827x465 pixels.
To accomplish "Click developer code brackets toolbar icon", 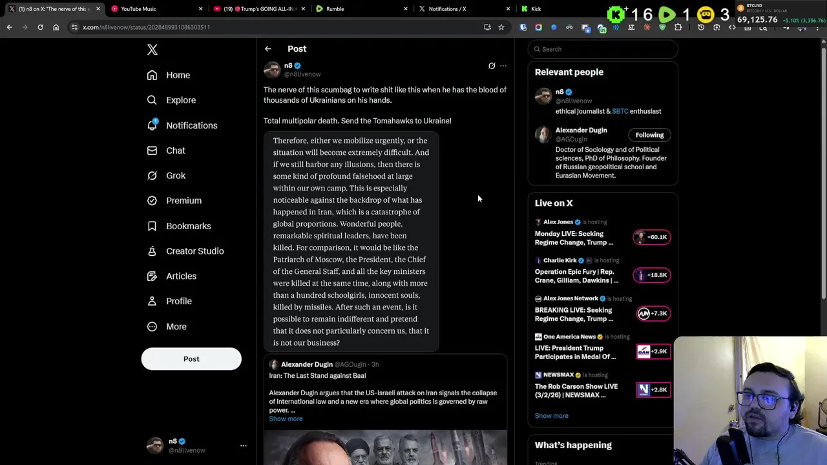I will click(x=732, y=27).
